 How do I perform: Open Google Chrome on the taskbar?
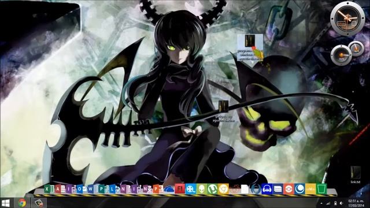(22, 203)
